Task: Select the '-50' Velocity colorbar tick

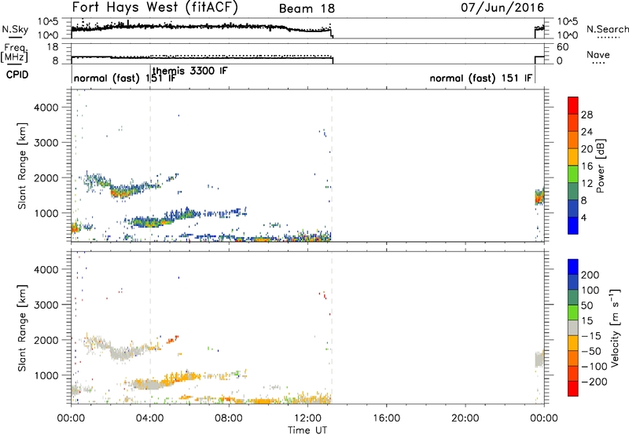Action: (x=591, y=351)
